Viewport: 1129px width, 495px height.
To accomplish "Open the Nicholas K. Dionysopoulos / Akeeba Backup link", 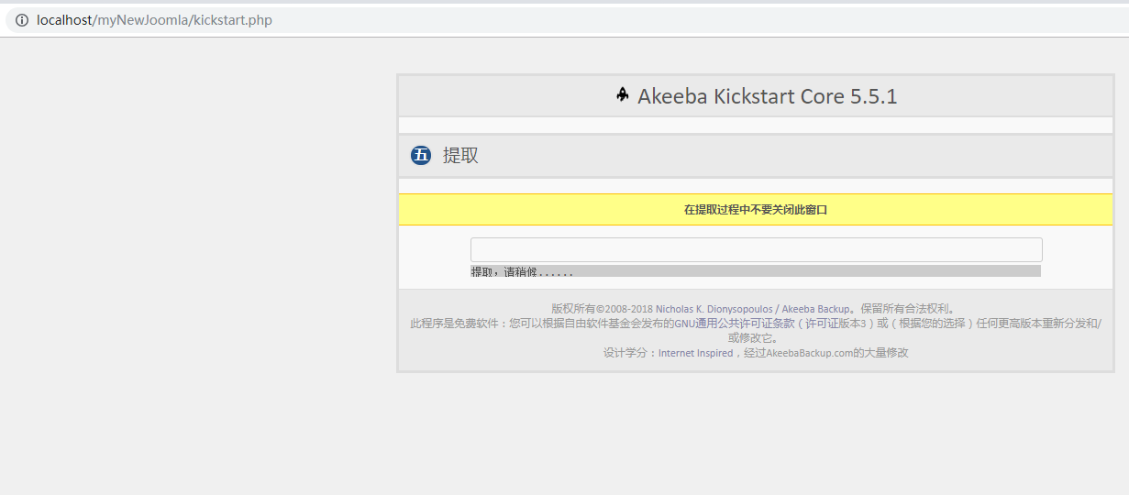I will tap(751, 310).
